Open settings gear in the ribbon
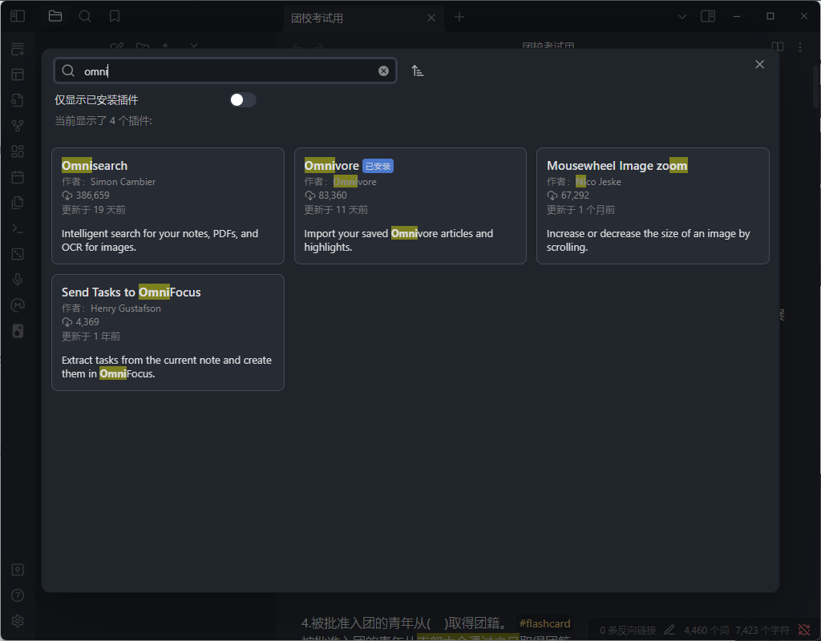821x641 pixels. click(18, 621)
